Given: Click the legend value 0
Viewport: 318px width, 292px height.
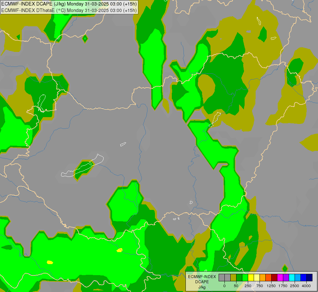Looking at the screenshot, I should 224,286.
